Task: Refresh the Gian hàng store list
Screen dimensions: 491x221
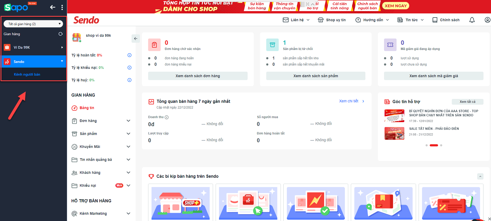Action: (60, 34)
